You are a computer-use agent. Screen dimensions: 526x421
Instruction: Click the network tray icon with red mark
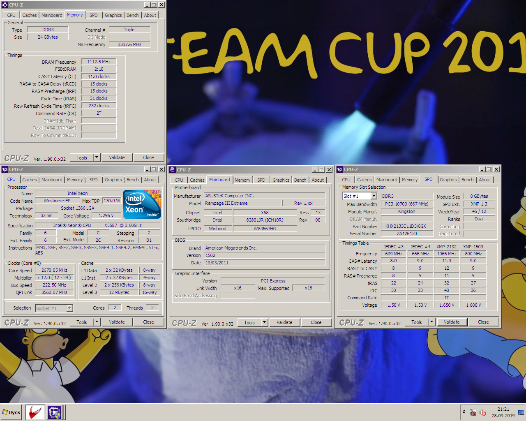473,412
